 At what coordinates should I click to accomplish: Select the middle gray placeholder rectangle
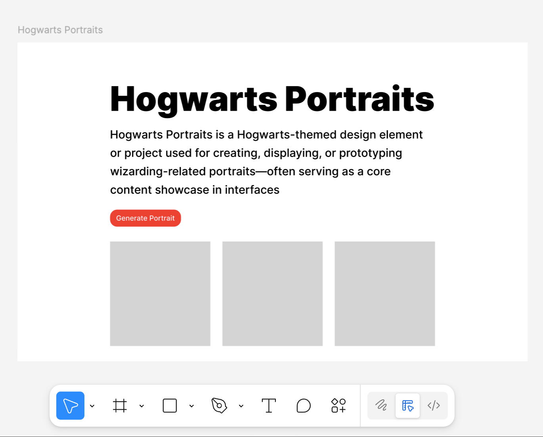tap(272, 293)
